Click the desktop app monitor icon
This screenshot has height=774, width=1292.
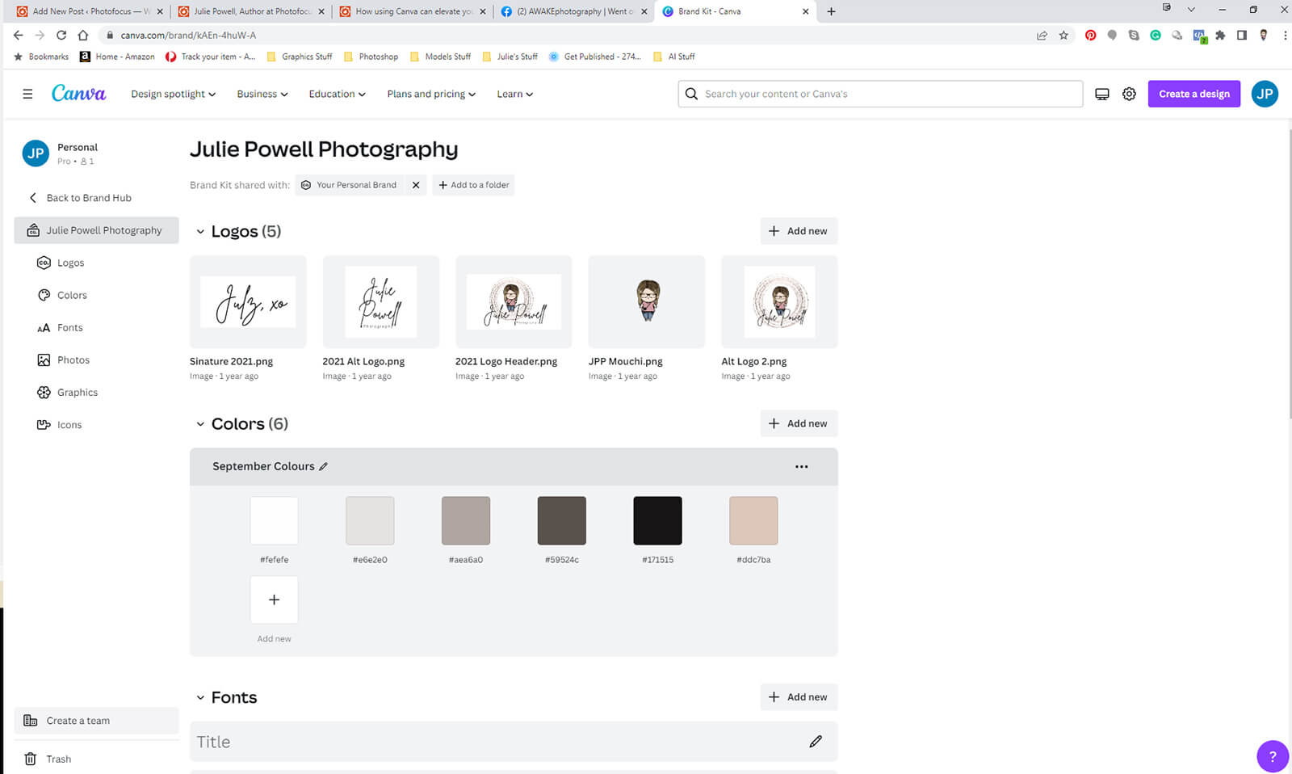[1101, 94]
